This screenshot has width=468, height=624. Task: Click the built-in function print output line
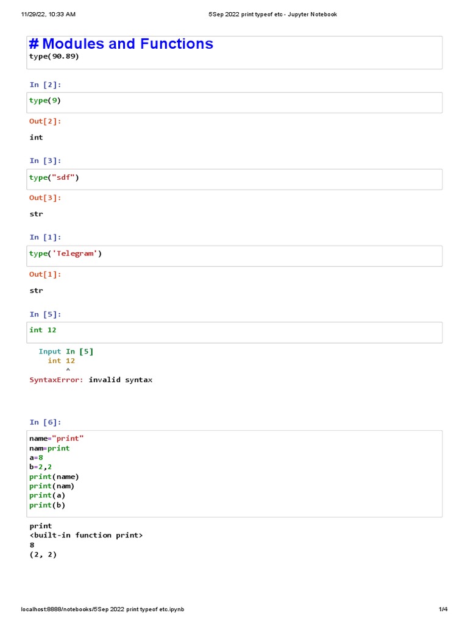(86, 535)
